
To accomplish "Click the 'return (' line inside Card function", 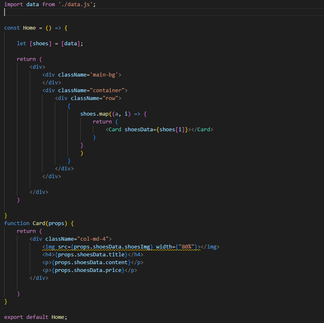I will tap(29, 231).
